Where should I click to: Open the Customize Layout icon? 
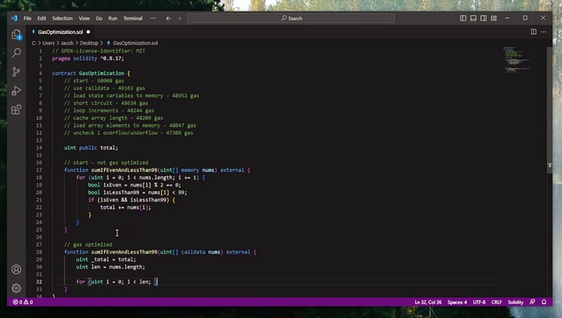(x=494, y=18)
